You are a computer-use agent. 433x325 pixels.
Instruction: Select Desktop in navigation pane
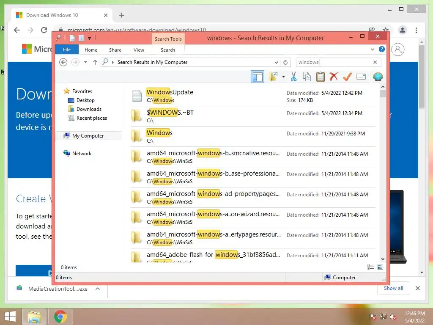click(85, 100)
